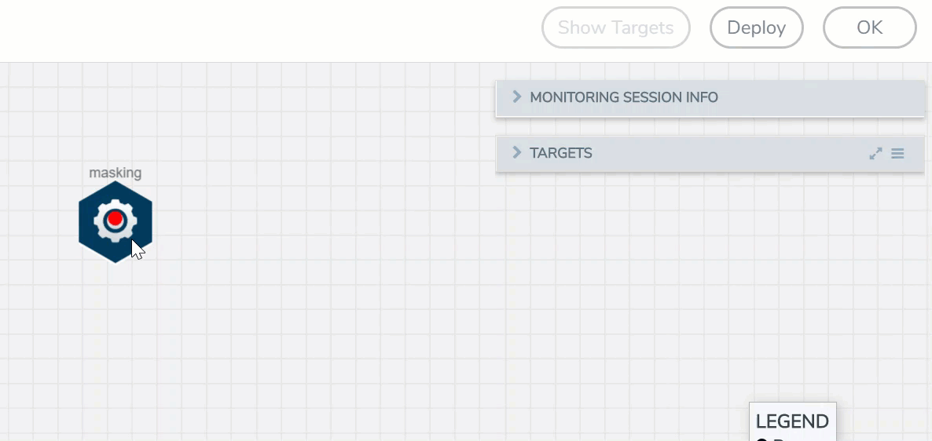The width and height of the screenshot is (932, 441).
Task: Click blank space in Monitoring Session Info header bar
Action: (817, 97)
